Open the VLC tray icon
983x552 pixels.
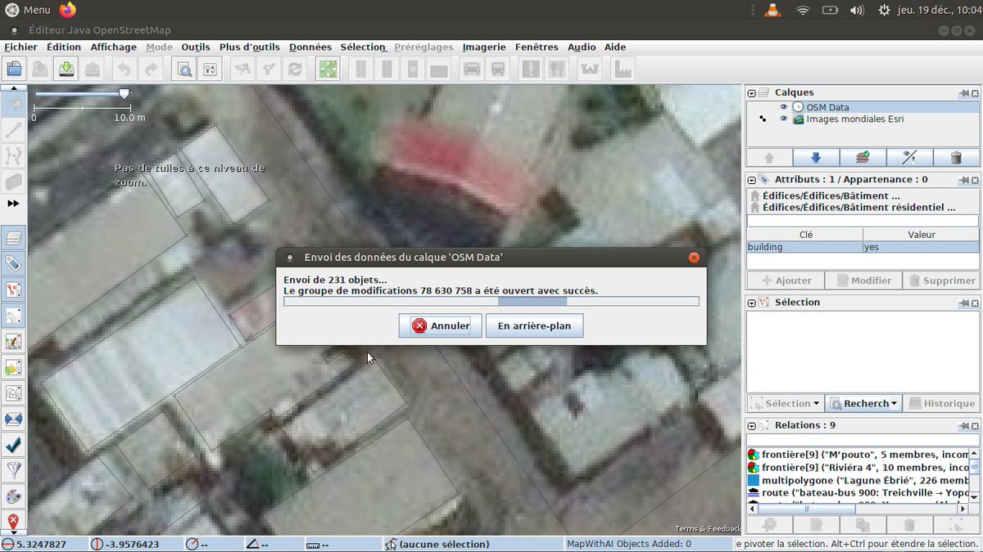(772, 10)
